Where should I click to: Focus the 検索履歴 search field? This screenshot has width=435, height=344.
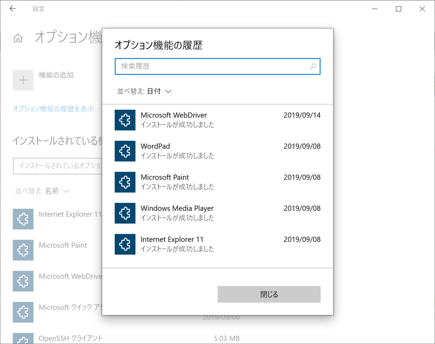pos(217,66)
